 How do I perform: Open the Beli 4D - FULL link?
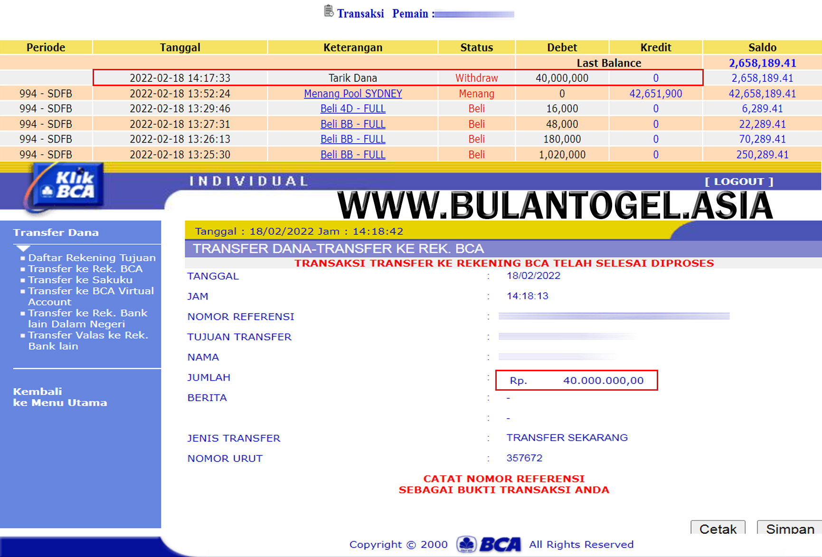[353, 109]
